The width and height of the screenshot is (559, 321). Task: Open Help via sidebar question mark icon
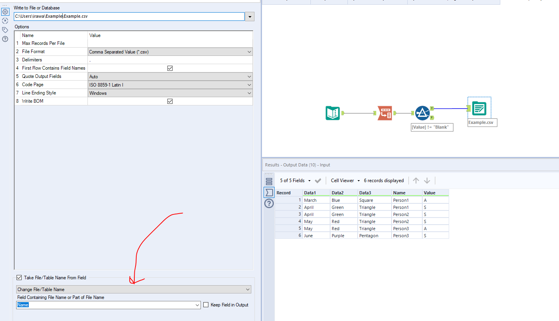pyautogui.click(x=5, y=39)
